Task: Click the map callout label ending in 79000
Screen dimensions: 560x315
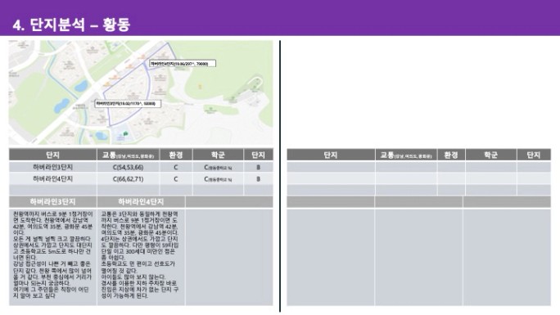Action: click(x=183, y=64)
